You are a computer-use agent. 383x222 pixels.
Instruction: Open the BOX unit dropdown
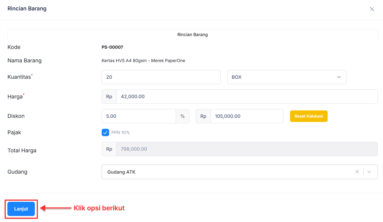click(286, 77)
